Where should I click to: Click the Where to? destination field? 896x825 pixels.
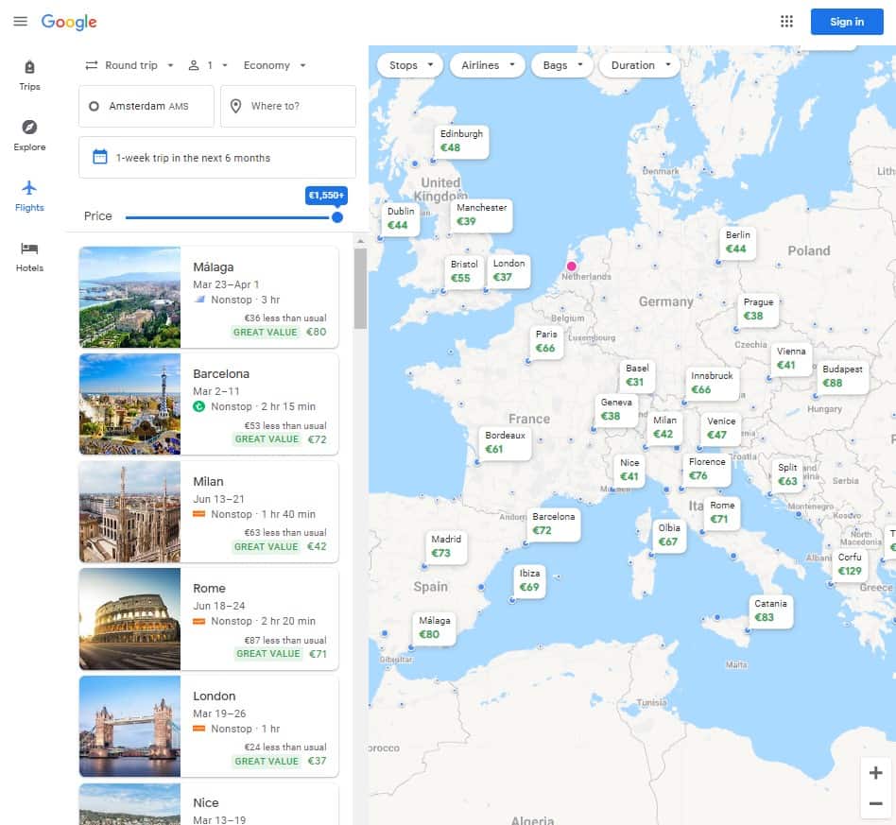coord(288,106)
